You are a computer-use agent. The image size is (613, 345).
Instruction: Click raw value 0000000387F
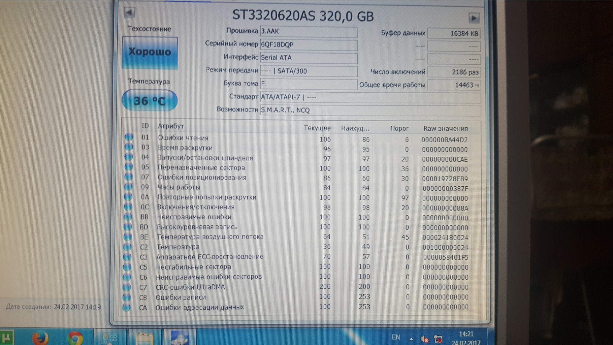coord(445,189)
